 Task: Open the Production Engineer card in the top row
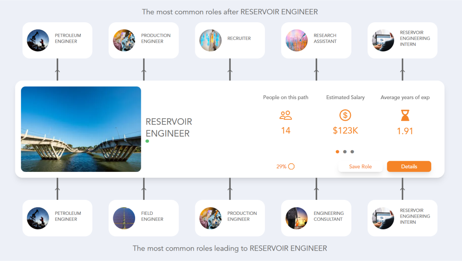pyautogui.click(x=144, y=40)
